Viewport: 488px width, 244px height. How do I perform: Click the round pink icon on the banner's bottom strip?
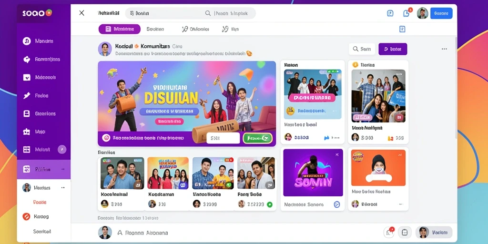click(x=106, y=138)
